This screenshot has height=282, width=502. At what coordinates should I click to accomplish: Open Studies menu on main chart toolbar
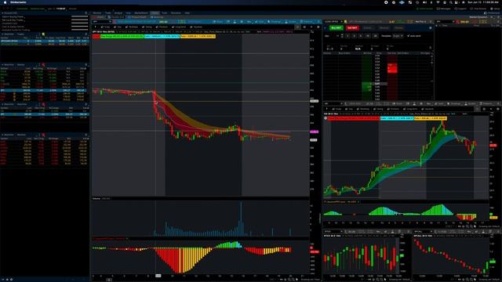tap(291, 22)
